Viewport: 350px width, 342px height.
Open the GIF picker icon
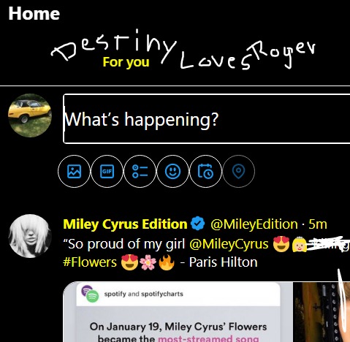tap(107, 171)
